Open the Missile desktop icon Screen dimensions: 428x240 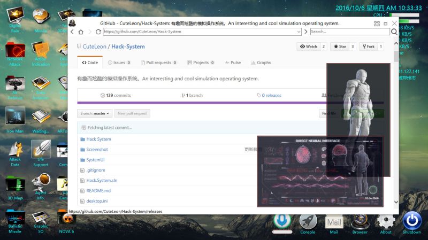[41, 20]
